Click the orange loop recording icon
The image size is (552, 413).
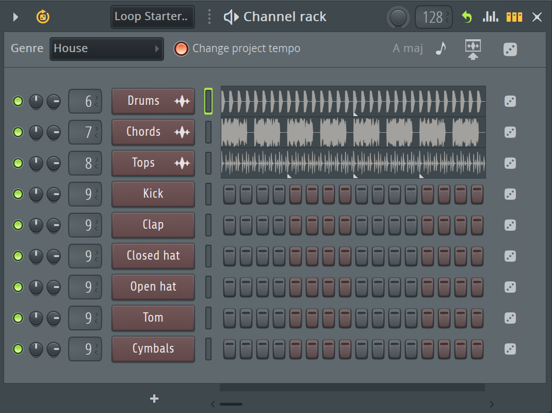pos(43,17)
